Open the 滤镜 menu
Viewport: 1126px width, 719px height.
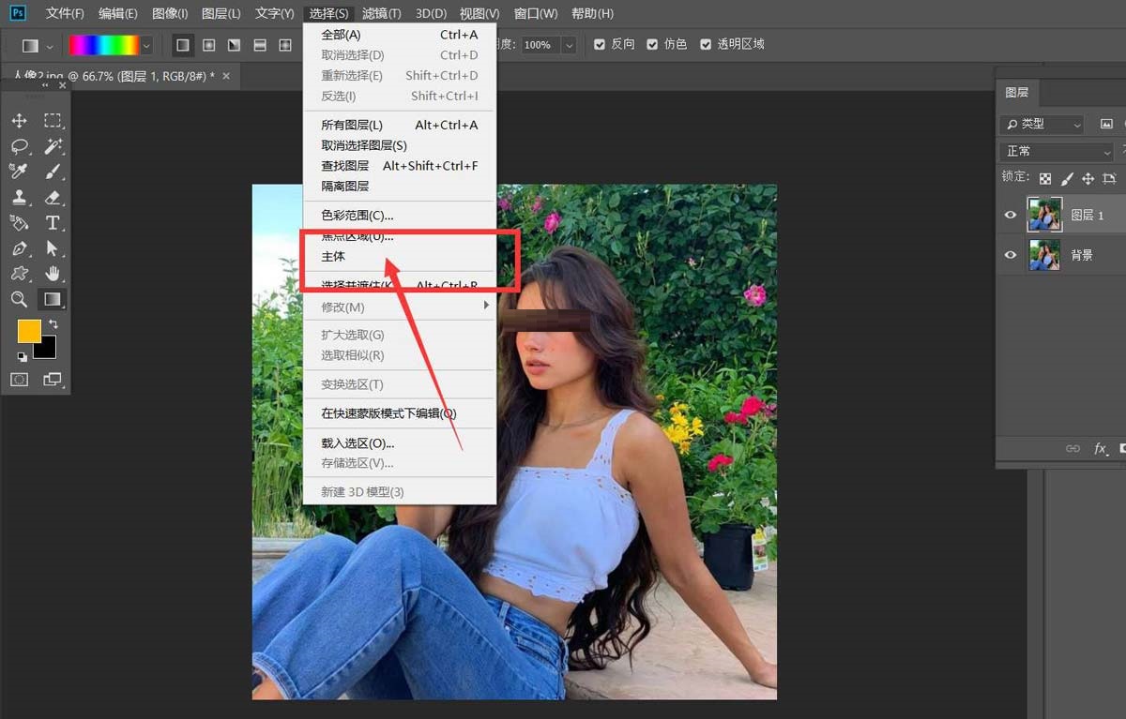pyautogui.click(x=381, y=13)
